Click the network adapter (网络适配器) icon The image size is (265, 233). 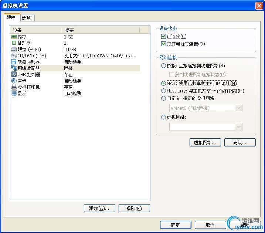(14, 68)
